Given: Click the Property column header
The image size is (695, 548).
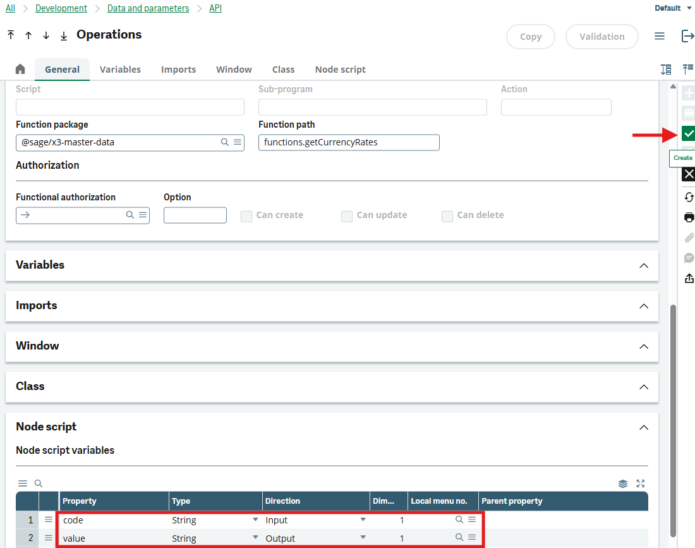Looking at the screenshot, I should pos(114,501).
